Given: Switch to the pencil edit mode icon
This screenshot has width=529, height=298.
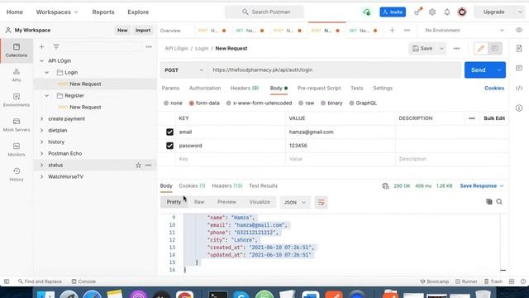Looking at the screenshot, I should 481,49.
